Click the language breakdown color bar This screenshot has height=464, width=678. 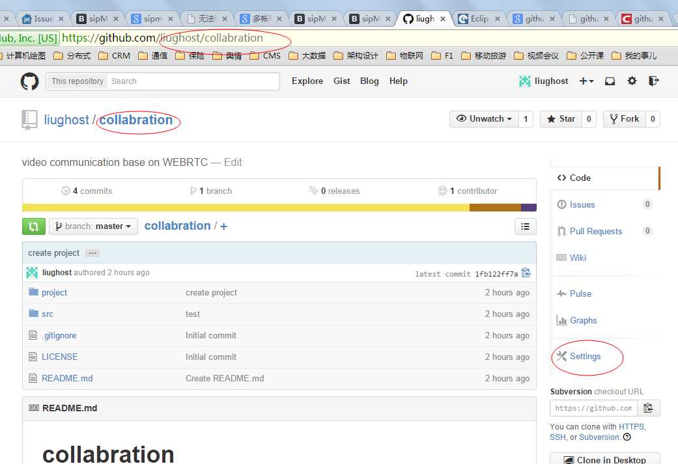coord(279,208)
